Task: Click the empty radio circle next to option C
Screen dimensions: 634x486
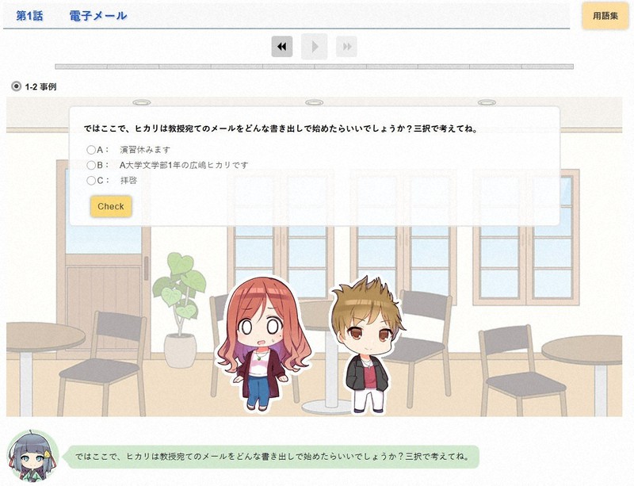Action: [x=90, y=178]
